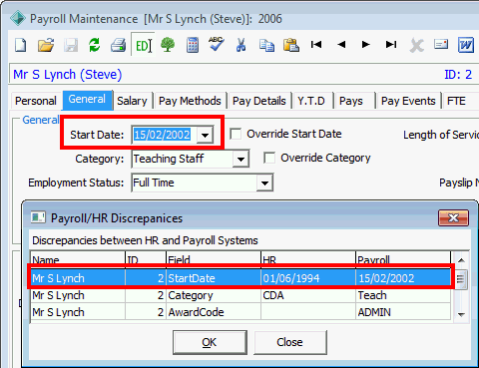Cut using the scissors icon
This screenshot has height=368, width=479.
point(241,45)
